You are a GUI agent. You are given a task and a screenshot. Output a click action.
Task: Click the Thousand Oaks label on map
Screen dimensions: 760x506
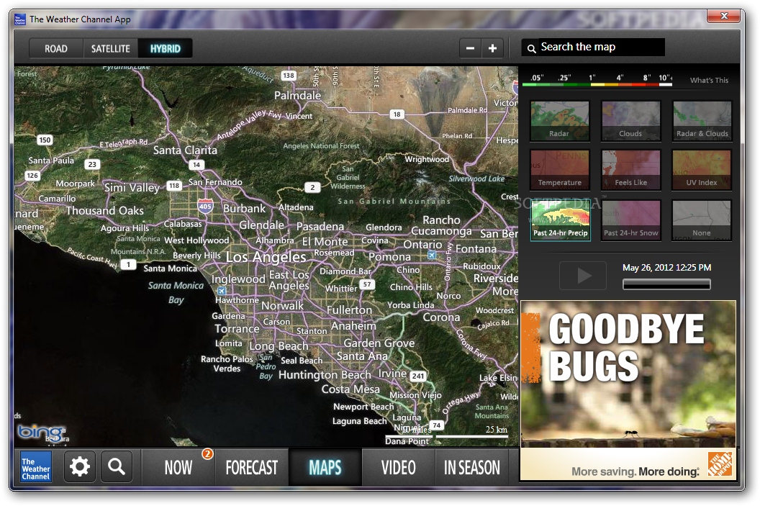point(104,210)
